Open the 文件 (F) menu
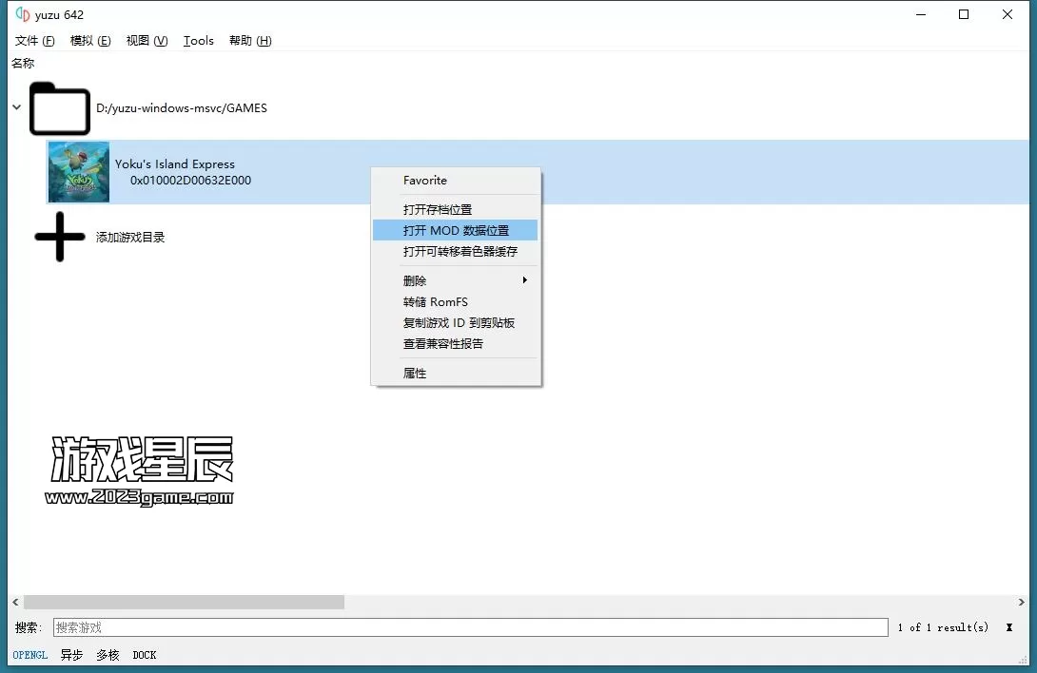The image size is (1037, 673). tap(35, 40)
